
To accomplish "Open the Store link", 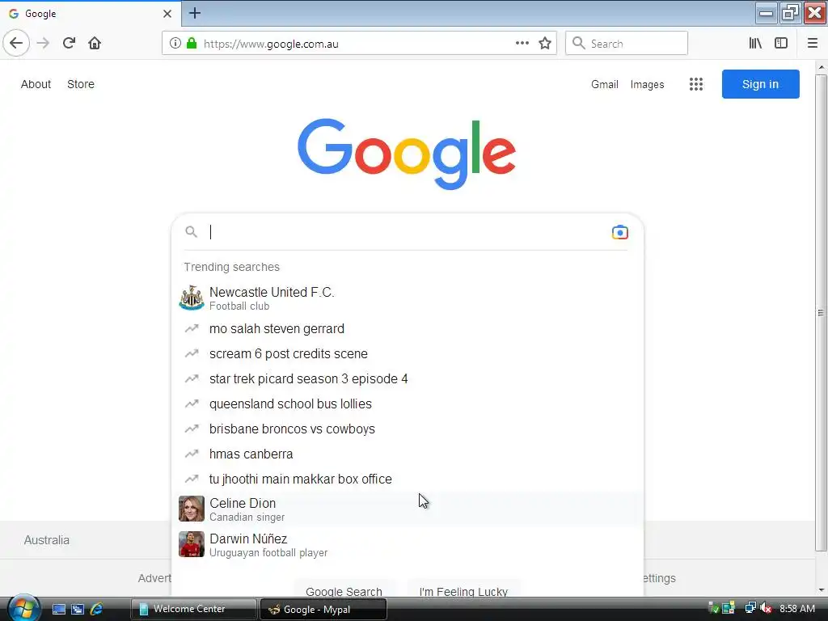I will point(81,84).
